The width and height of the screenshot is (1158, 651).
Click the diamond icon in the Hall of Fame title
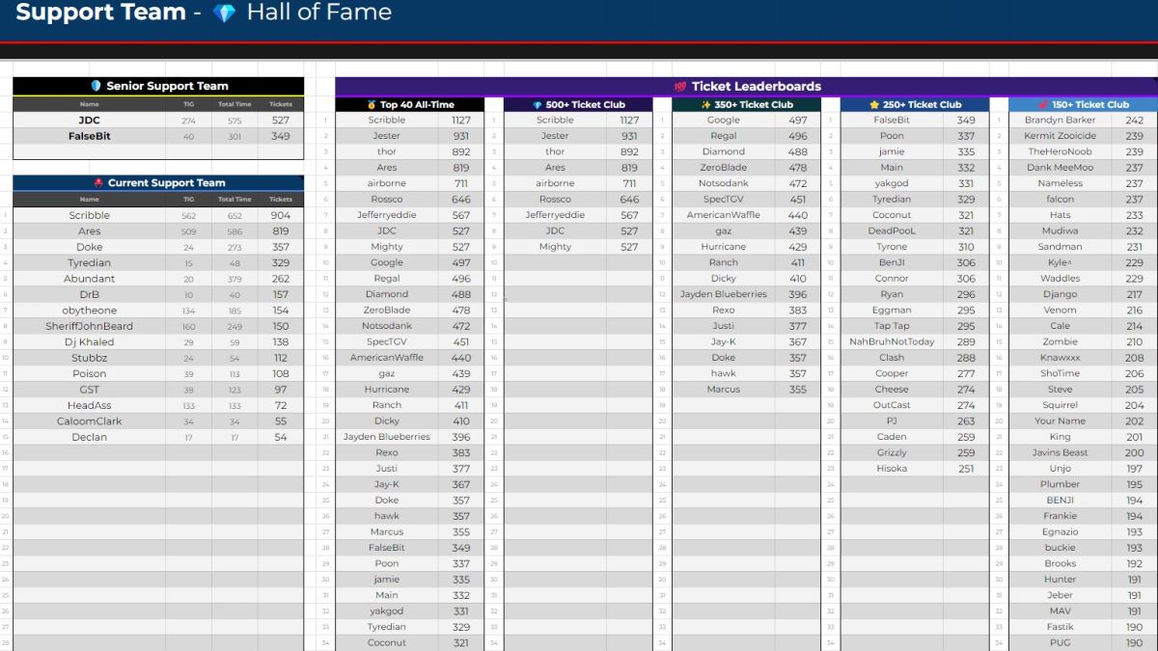tap(224, 14)
